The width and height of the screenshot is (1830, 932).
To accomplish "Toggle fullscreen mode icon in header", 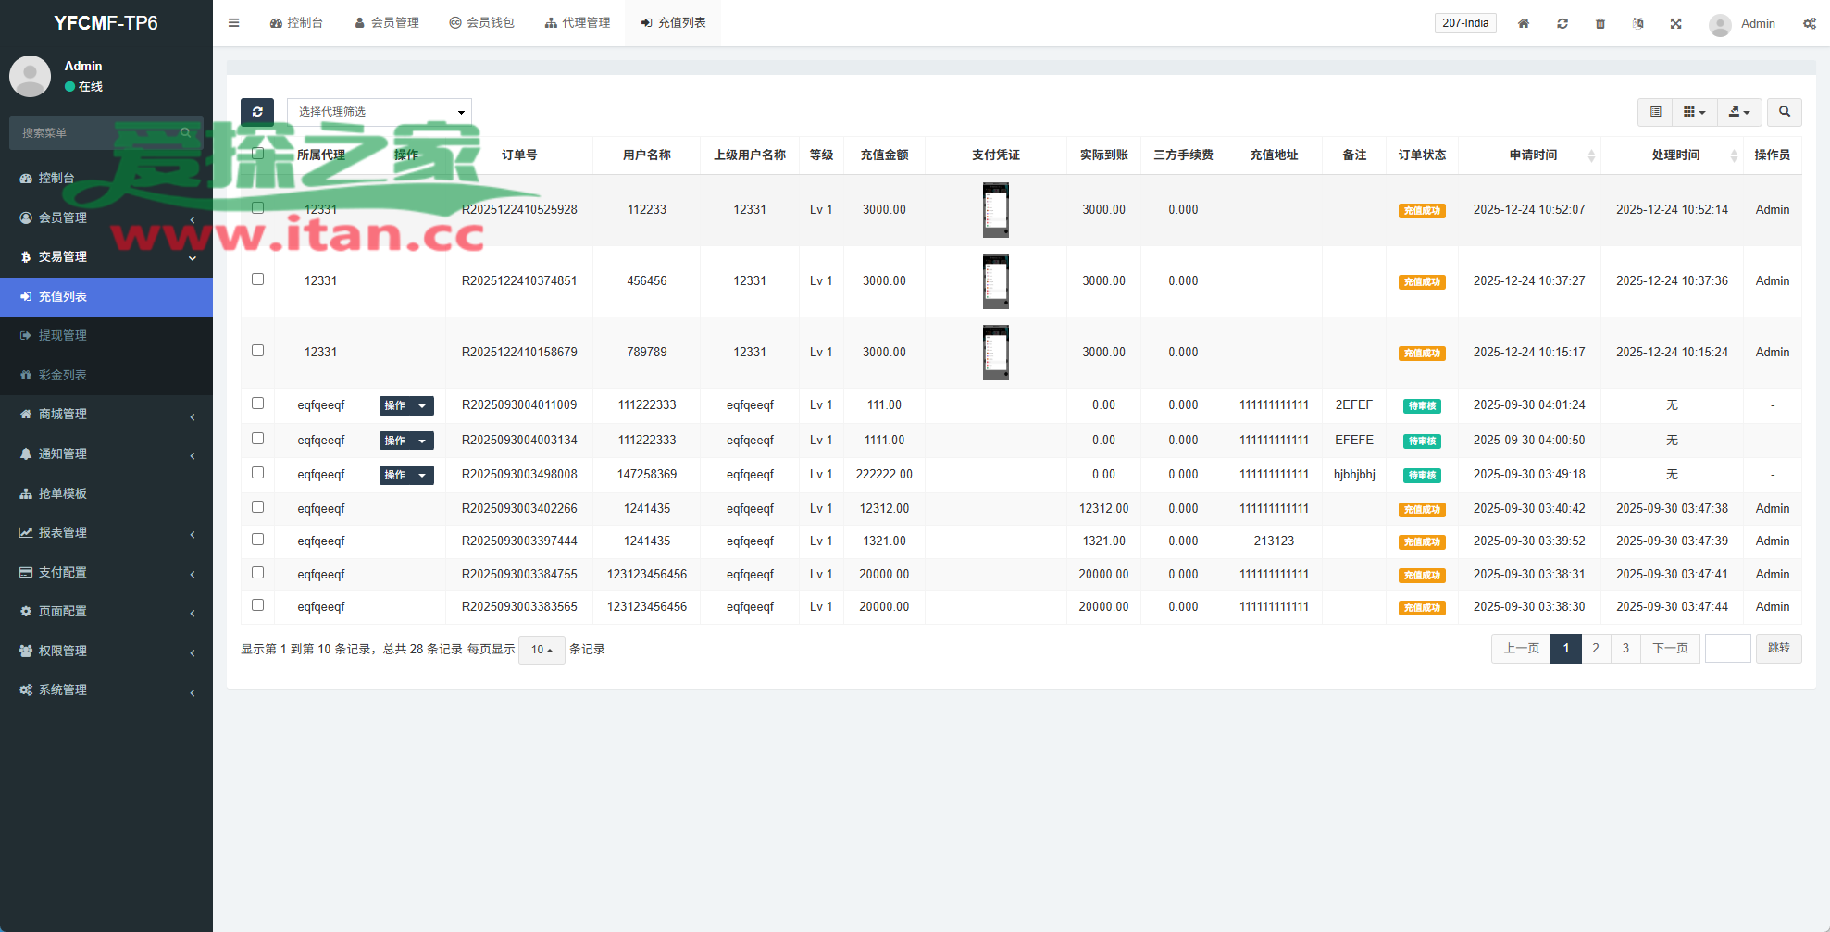I will 1675,23.
